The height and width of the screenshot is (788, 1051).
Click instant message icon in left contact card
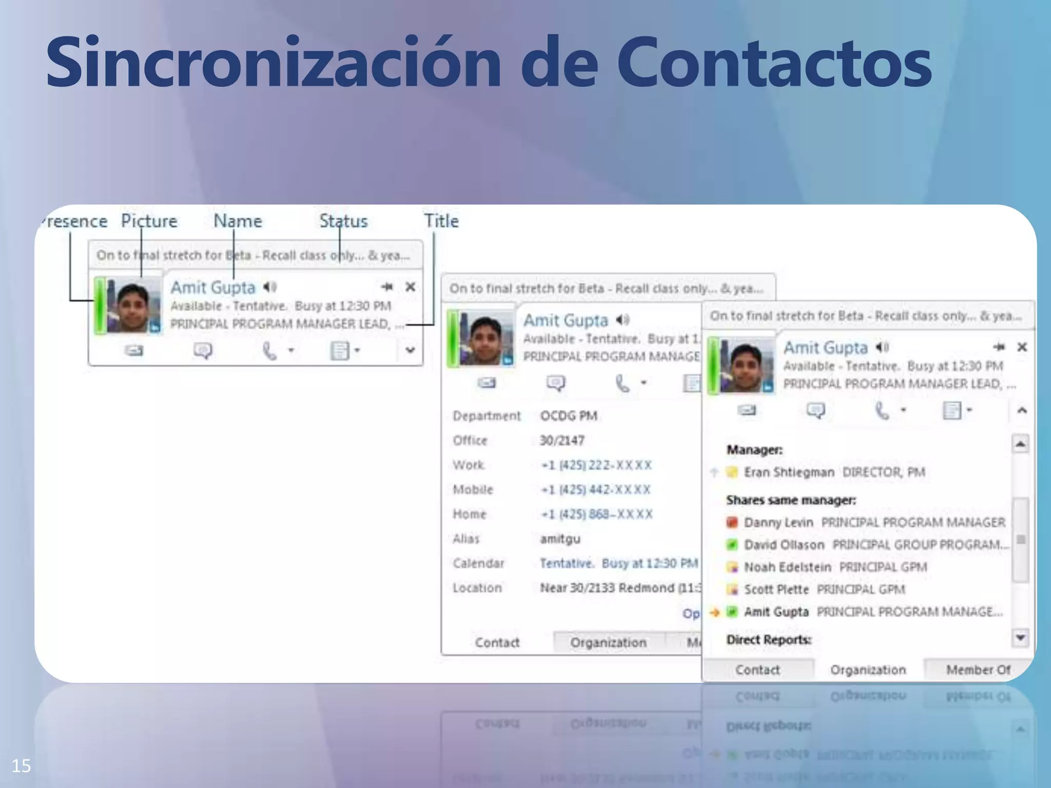203,351
